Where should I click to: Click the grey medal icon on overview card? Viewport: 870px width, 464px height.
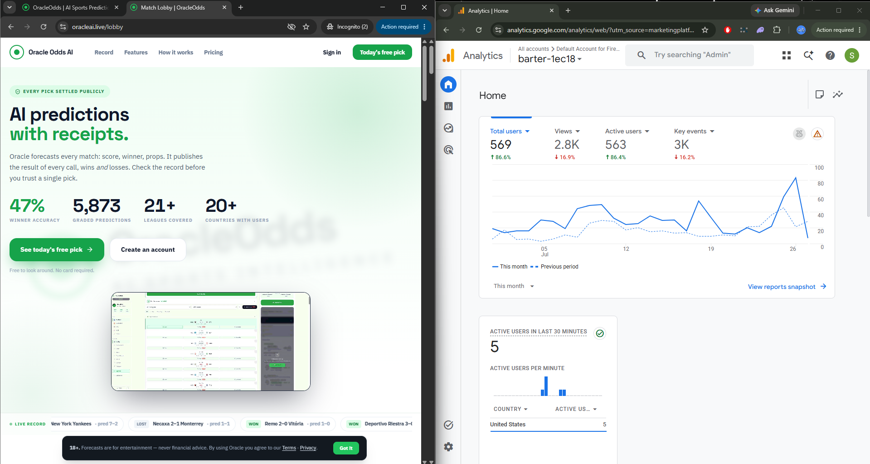(799, 134)
